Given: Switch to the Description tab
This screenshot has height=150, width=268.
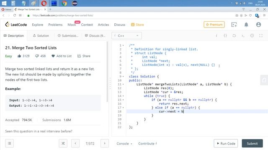Looking at the screenshot, I should tap(14, 36).
